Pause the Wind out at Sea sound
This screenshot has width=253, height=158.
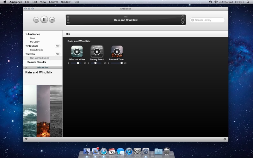77,51
